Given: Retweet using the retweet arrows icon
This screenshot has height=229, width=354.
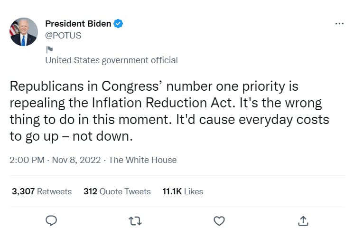Looking at the screenshot, I should pos(135,221).
